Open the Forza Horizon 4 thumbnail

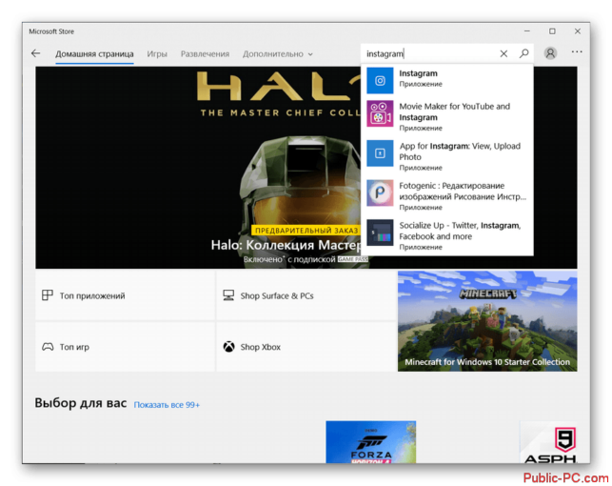coord(371,442)
